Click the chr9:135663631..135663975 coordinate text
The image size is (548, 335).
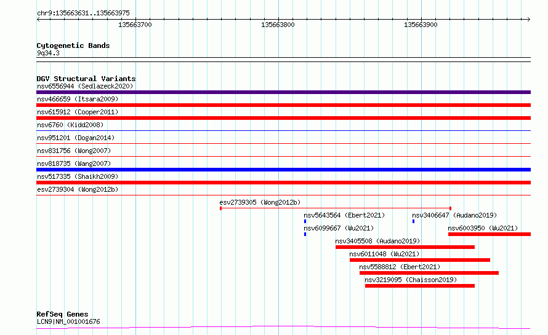[83, 13]
